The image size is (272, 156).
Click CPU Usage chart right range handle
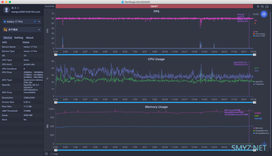coord(254,102)
